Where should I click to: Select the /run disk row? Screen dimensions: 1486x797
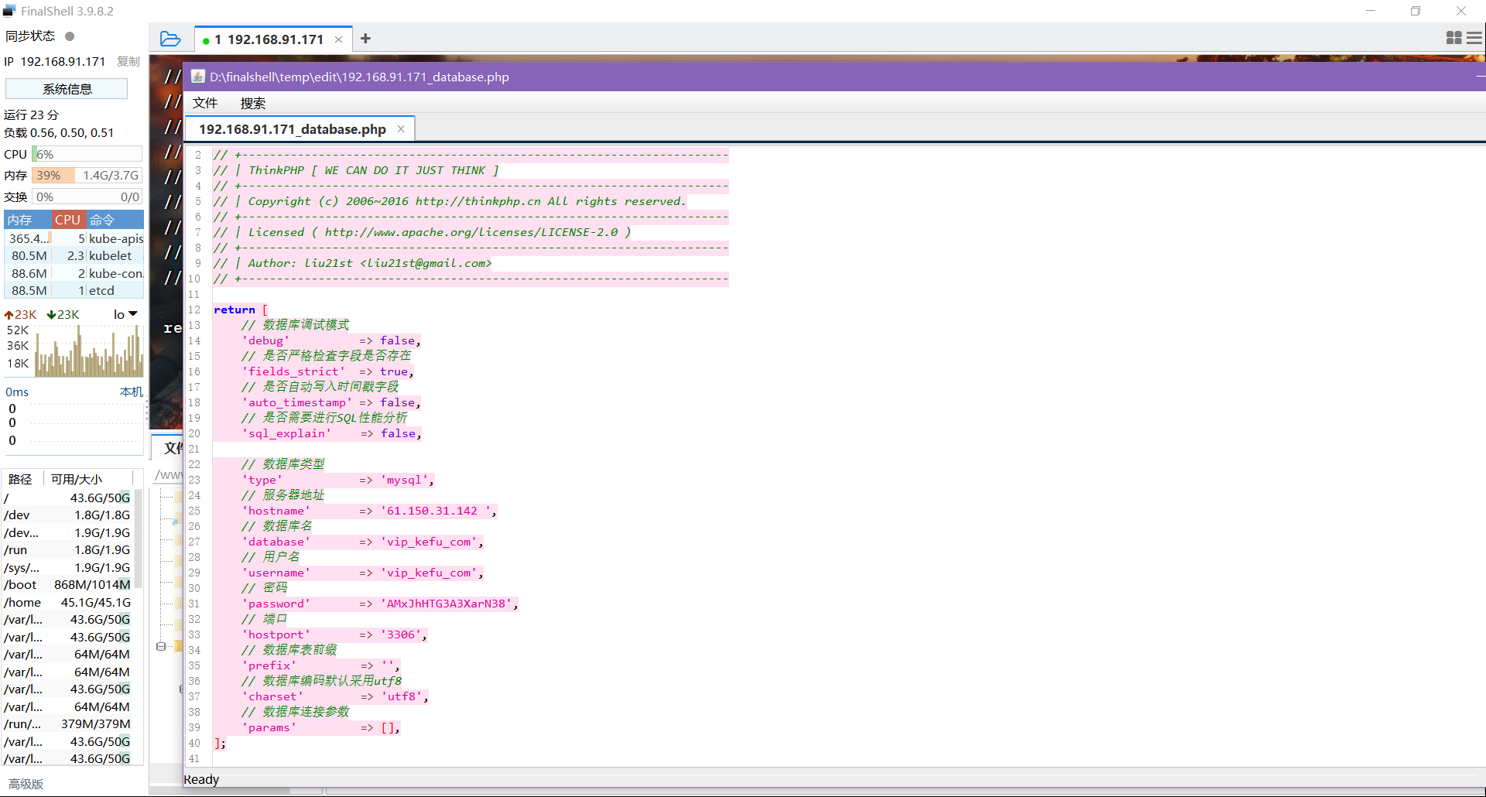[67, 549]
